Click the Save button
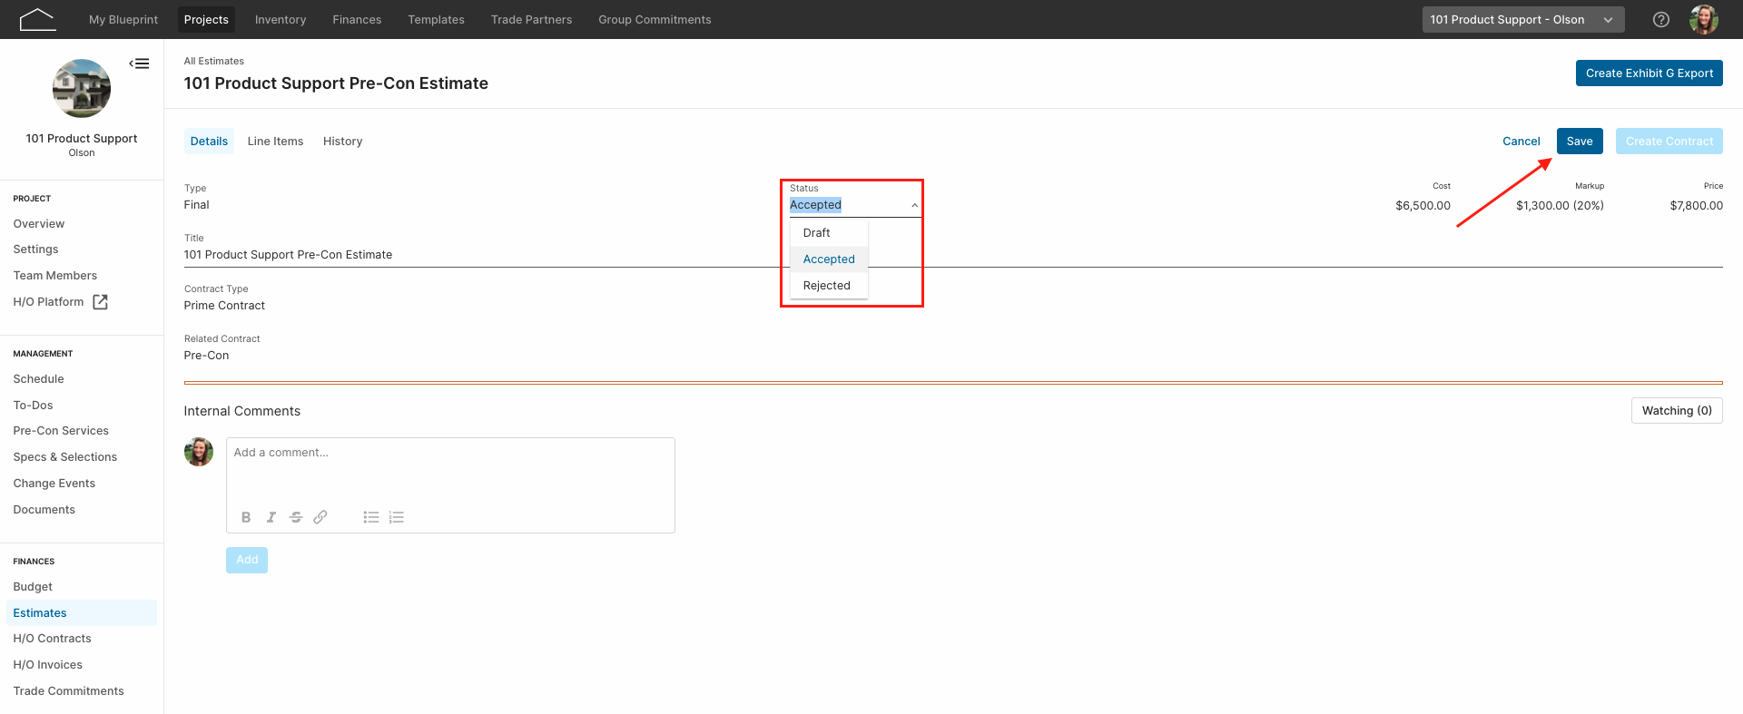 1580,142
